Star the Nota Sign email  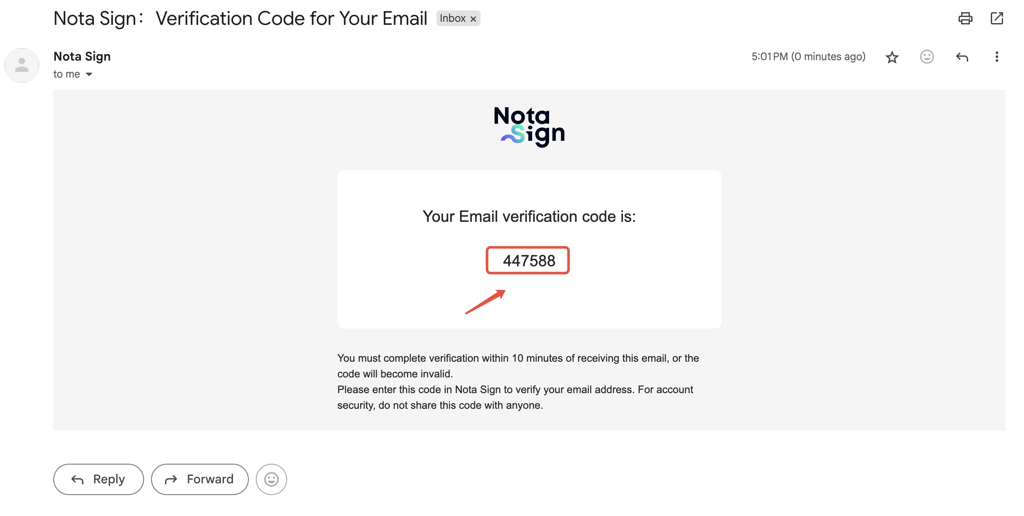892,57
